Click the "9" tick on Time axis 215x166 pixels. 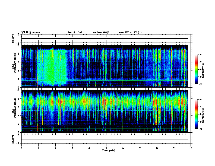[174, 148]
